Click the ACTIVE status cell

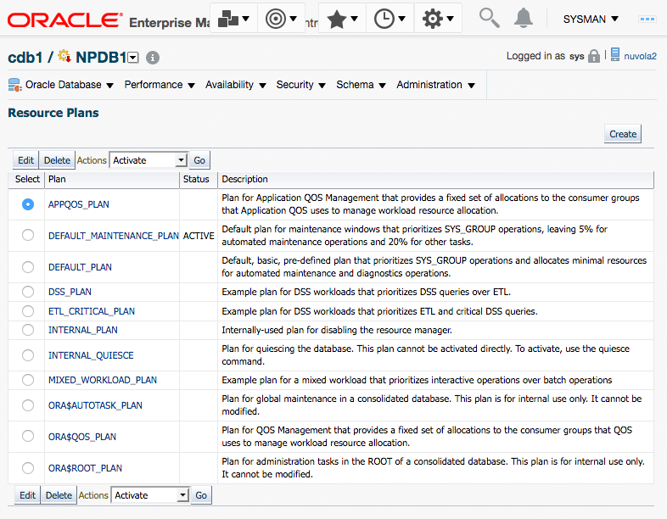pos(199,236)
